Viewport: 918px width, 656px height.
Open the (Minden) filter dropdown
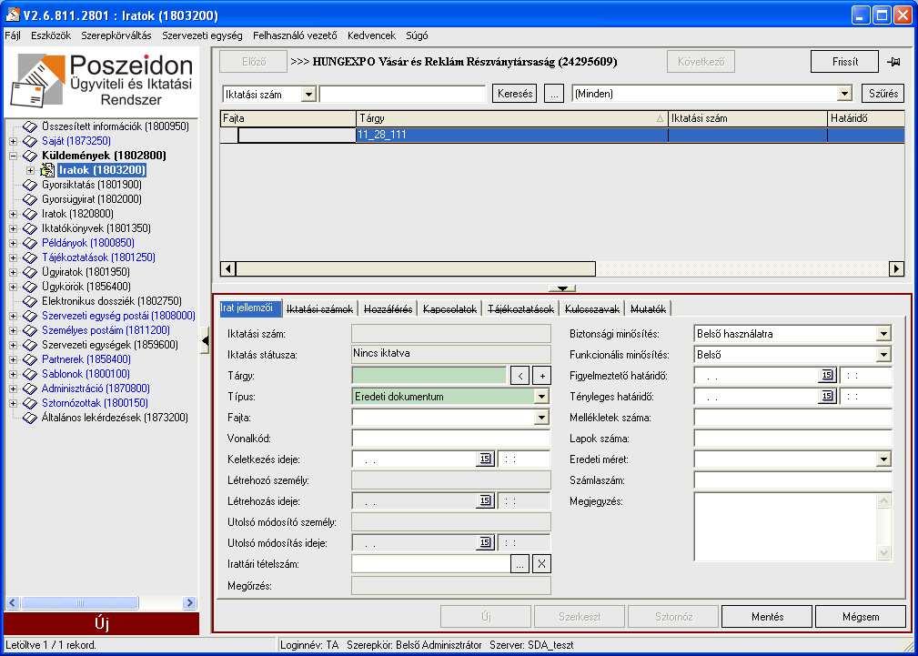pyautogui.click(x=843, y=94)
